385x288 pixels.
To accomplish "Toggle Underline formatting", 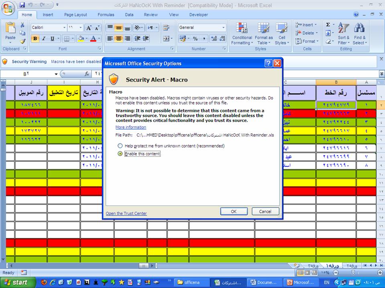I will click(x=52, y=39).
